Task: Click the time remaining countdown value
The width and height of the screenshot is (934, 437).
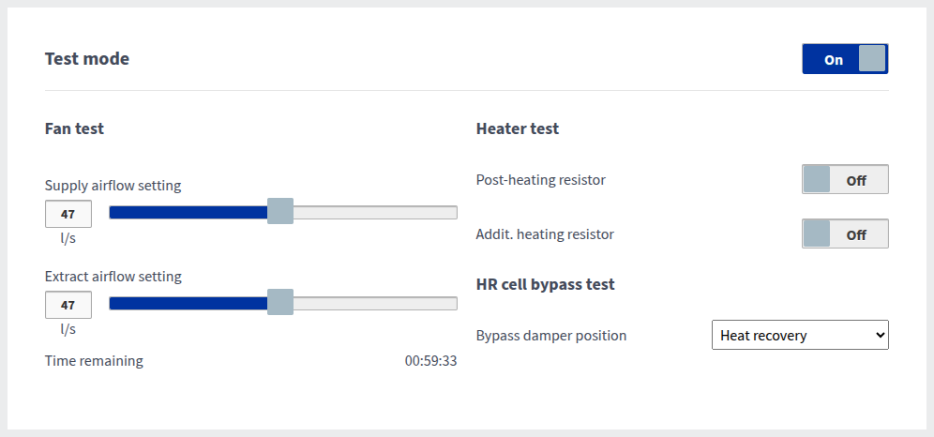Action: pos(430,361)
